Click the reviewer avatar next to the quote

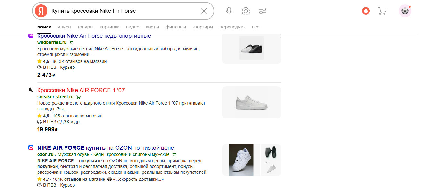pos(109,179)
